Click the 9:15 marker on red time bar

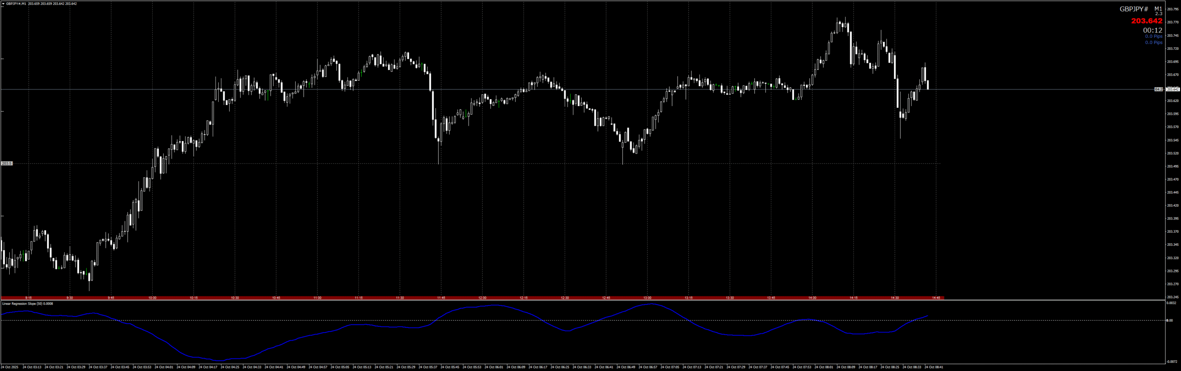(29, 298)
